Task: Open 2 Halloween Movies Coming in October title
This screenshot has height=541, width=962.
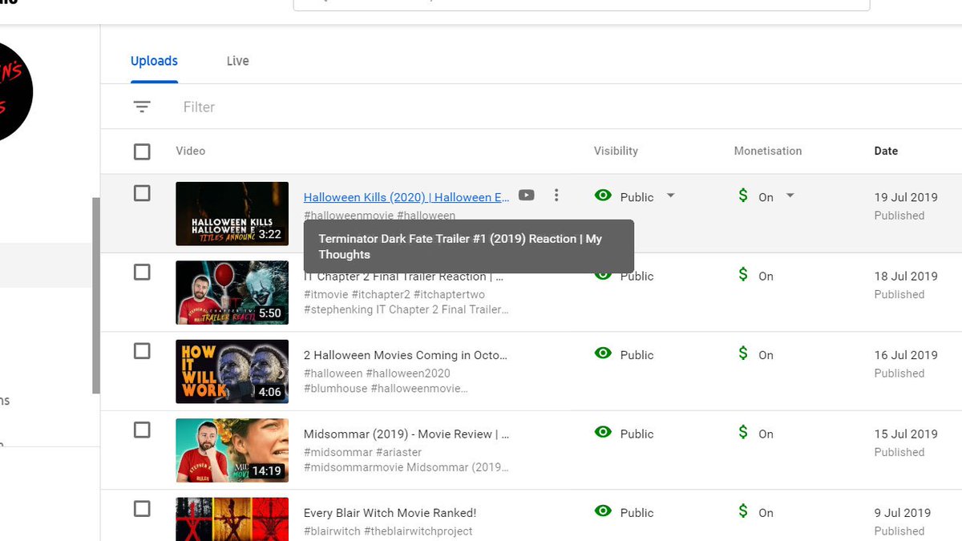Action: [x=406, y=355]
